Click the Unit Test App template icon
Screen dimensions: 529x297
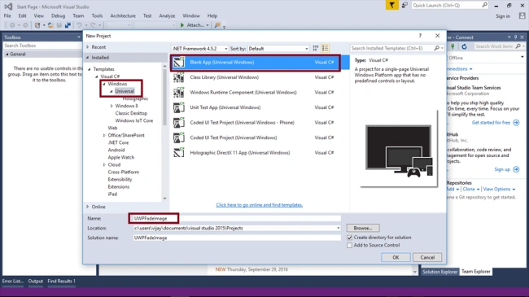(x=179, y=107)
